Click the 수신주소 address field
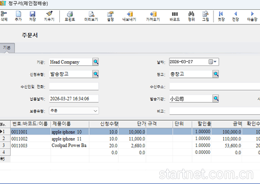 click(214, 87)
